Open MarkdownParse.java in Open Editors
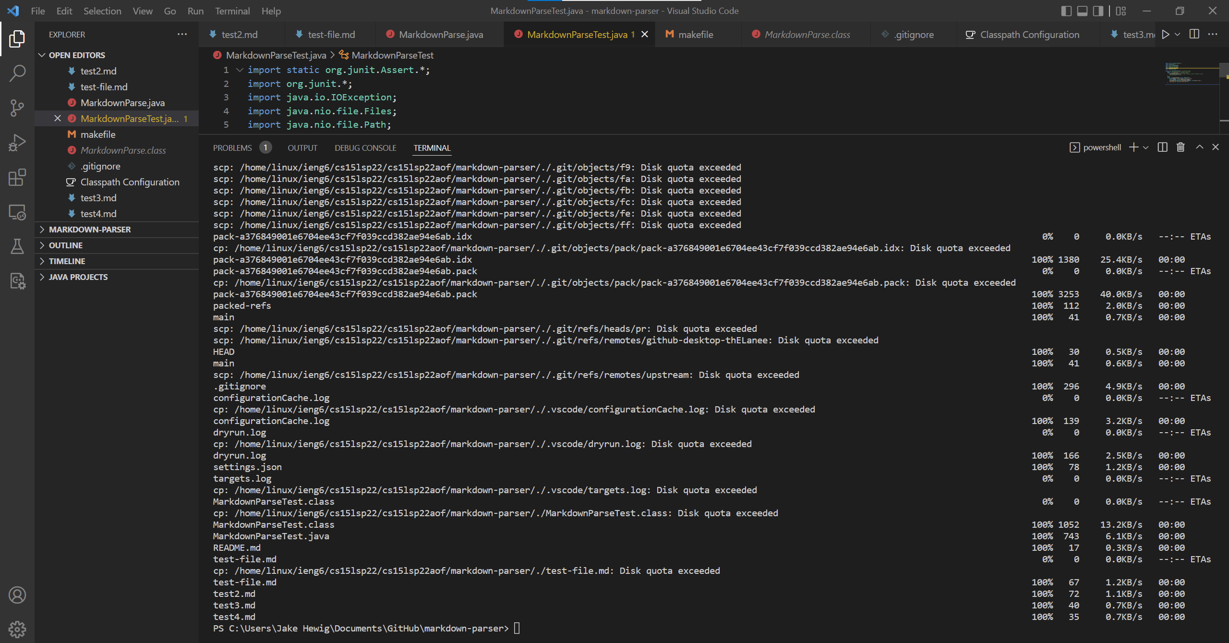 point(122,103)
